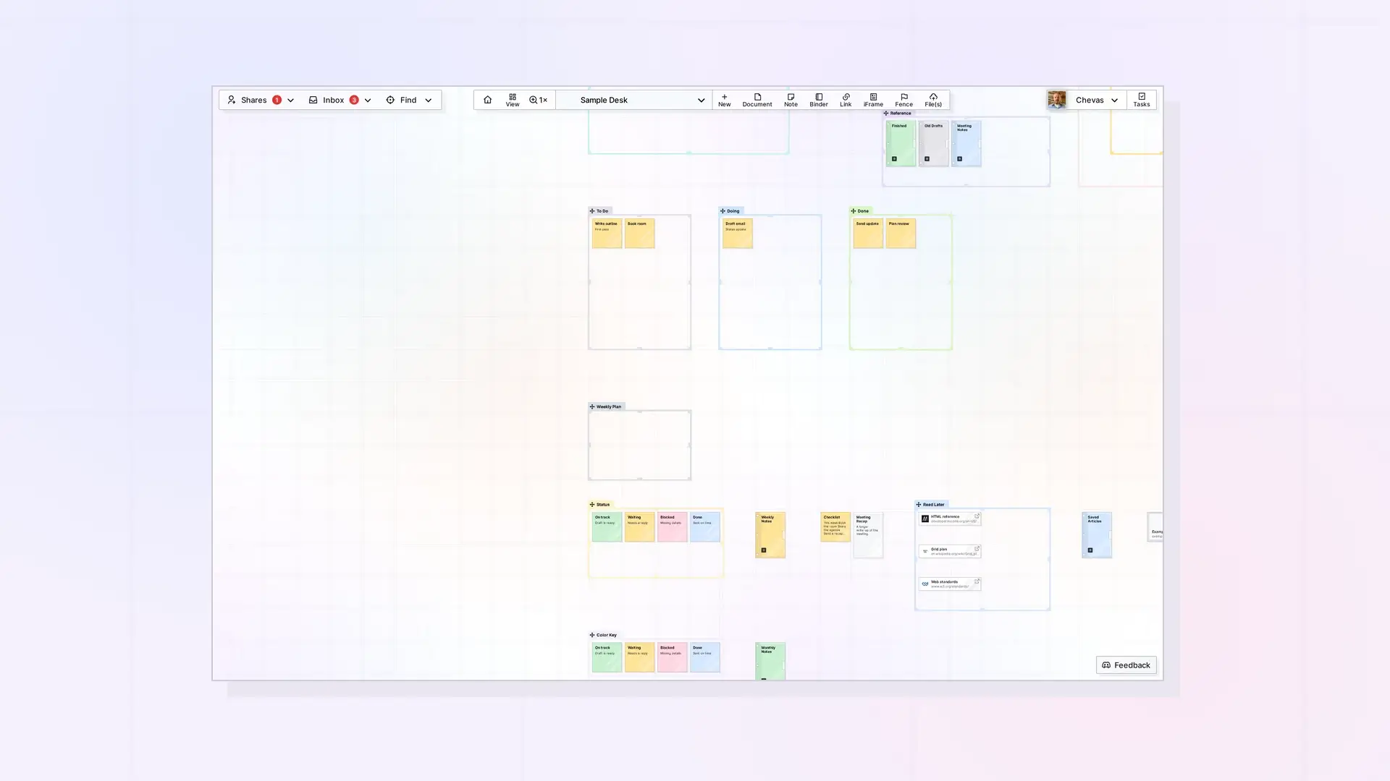This screenshot has width=1390, height=781.
Task: Open the Grid plan link card
Action: (950, 551)
